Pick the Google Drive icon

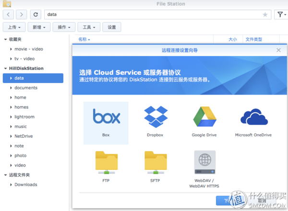(x=204, y=117)
